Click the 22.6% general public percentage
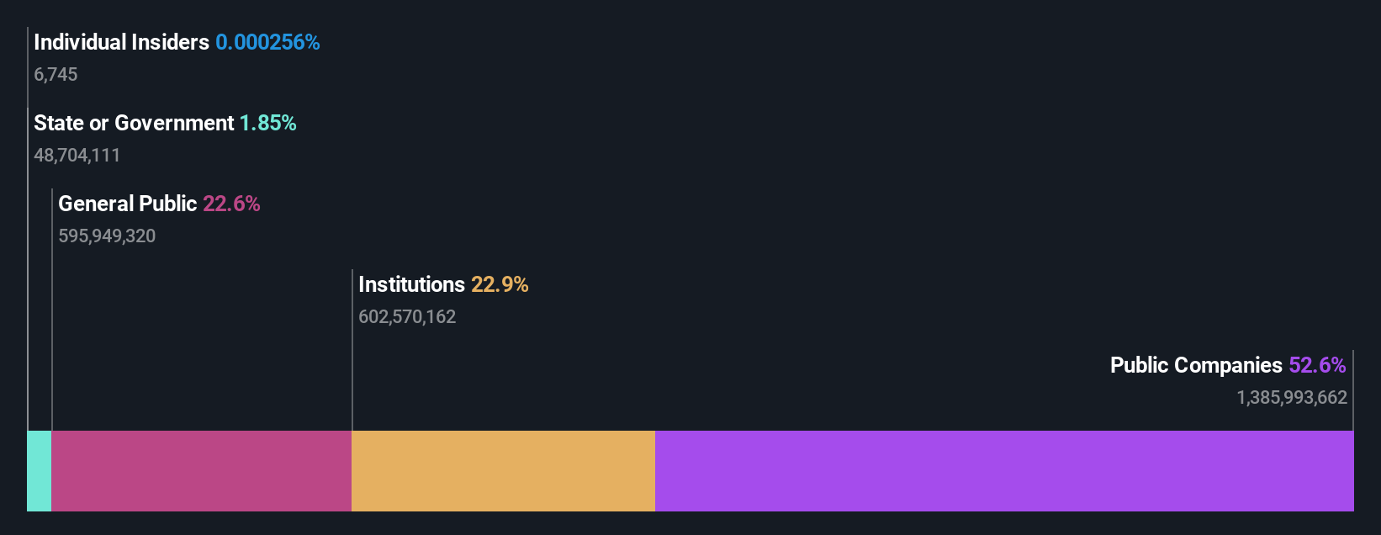Image resolution: width=1381 pixels, height=535 pixels. click(231, 204)
